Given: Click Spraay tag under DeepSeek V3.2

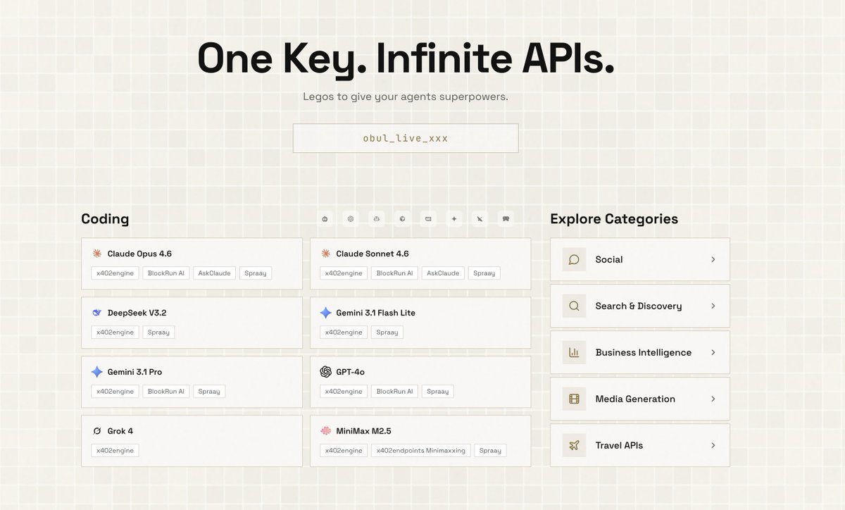Looking at the screenshot, I should click(158, 332).
